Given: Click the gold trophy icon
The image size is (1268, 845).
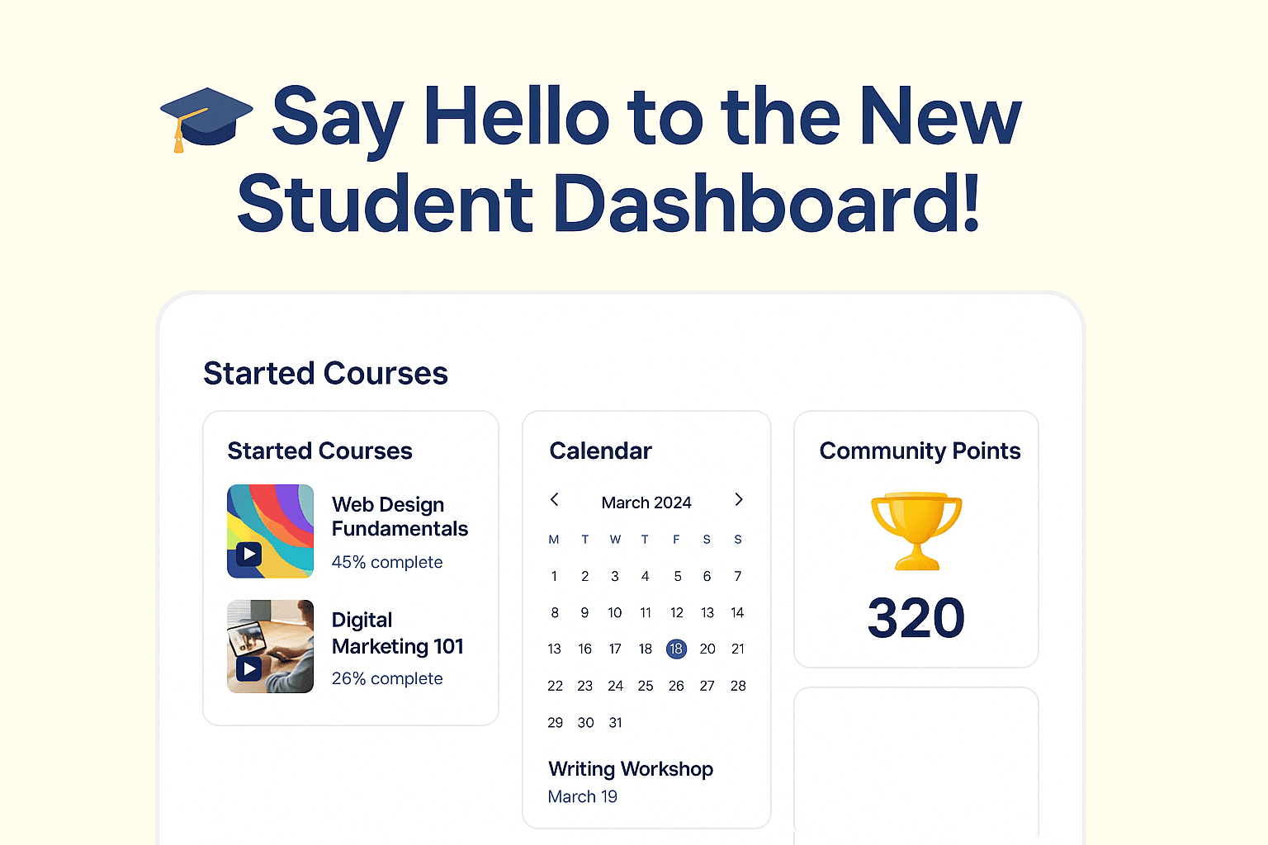Looking at the screenshot, I should click(916, 531).
